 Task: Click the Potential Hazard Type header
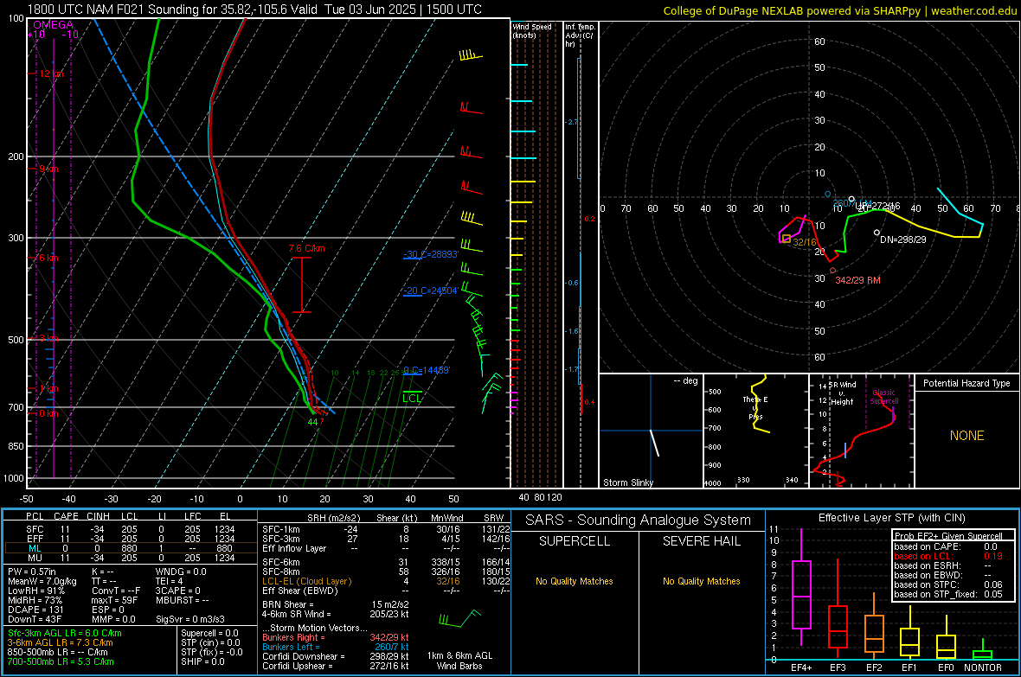(x=966, y=383)
